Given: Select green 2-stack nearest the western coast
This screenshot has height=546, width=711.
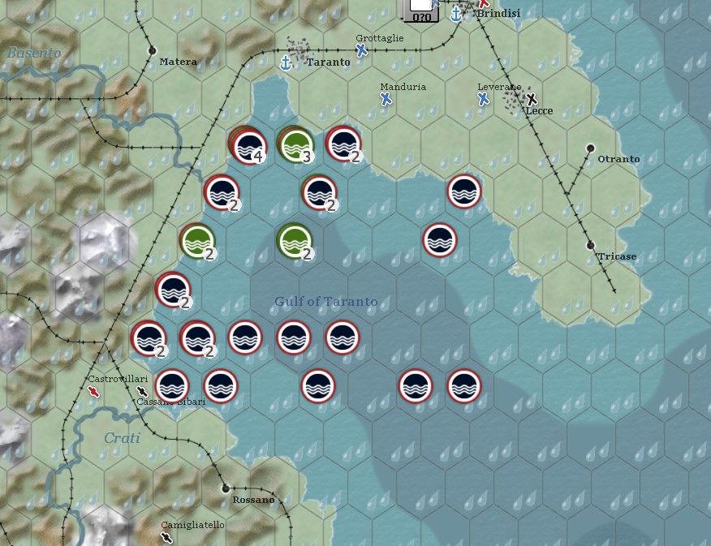Looking at the screenshot, I should [x=197, y=241].
